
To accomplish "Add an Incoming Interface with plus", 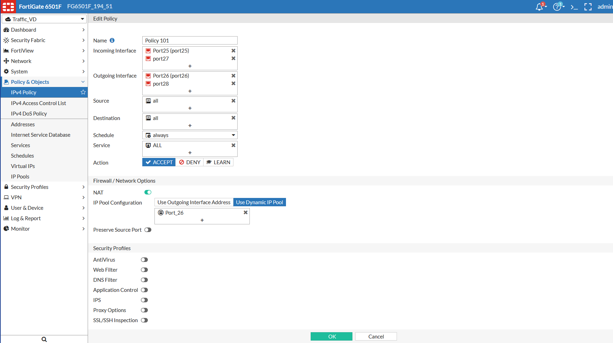I will coord(190,66).
